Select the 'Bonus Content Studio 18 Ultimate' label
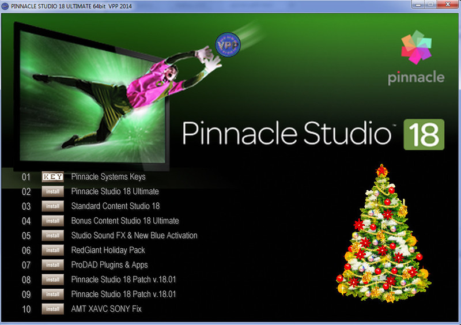The width and height of the screenshot is (461, 325). [125, 221]
